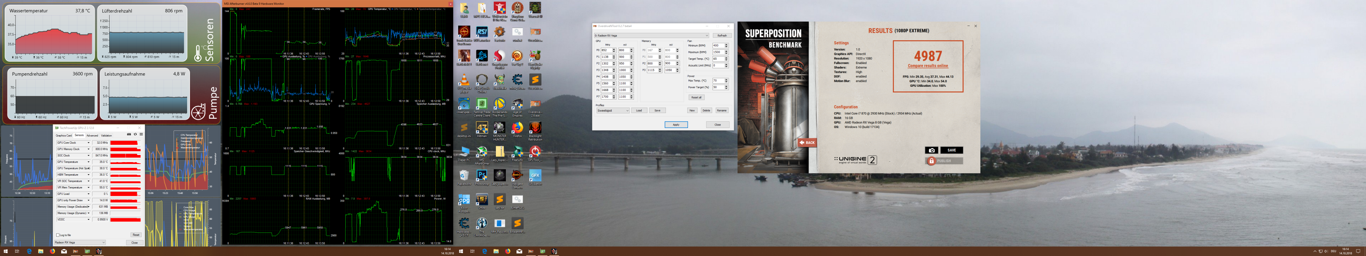The width and height of the screenshot is (1366, 256).
Task: Open the Battle.net shortcut
Action: pyautogui.click(x=482, y=58)
